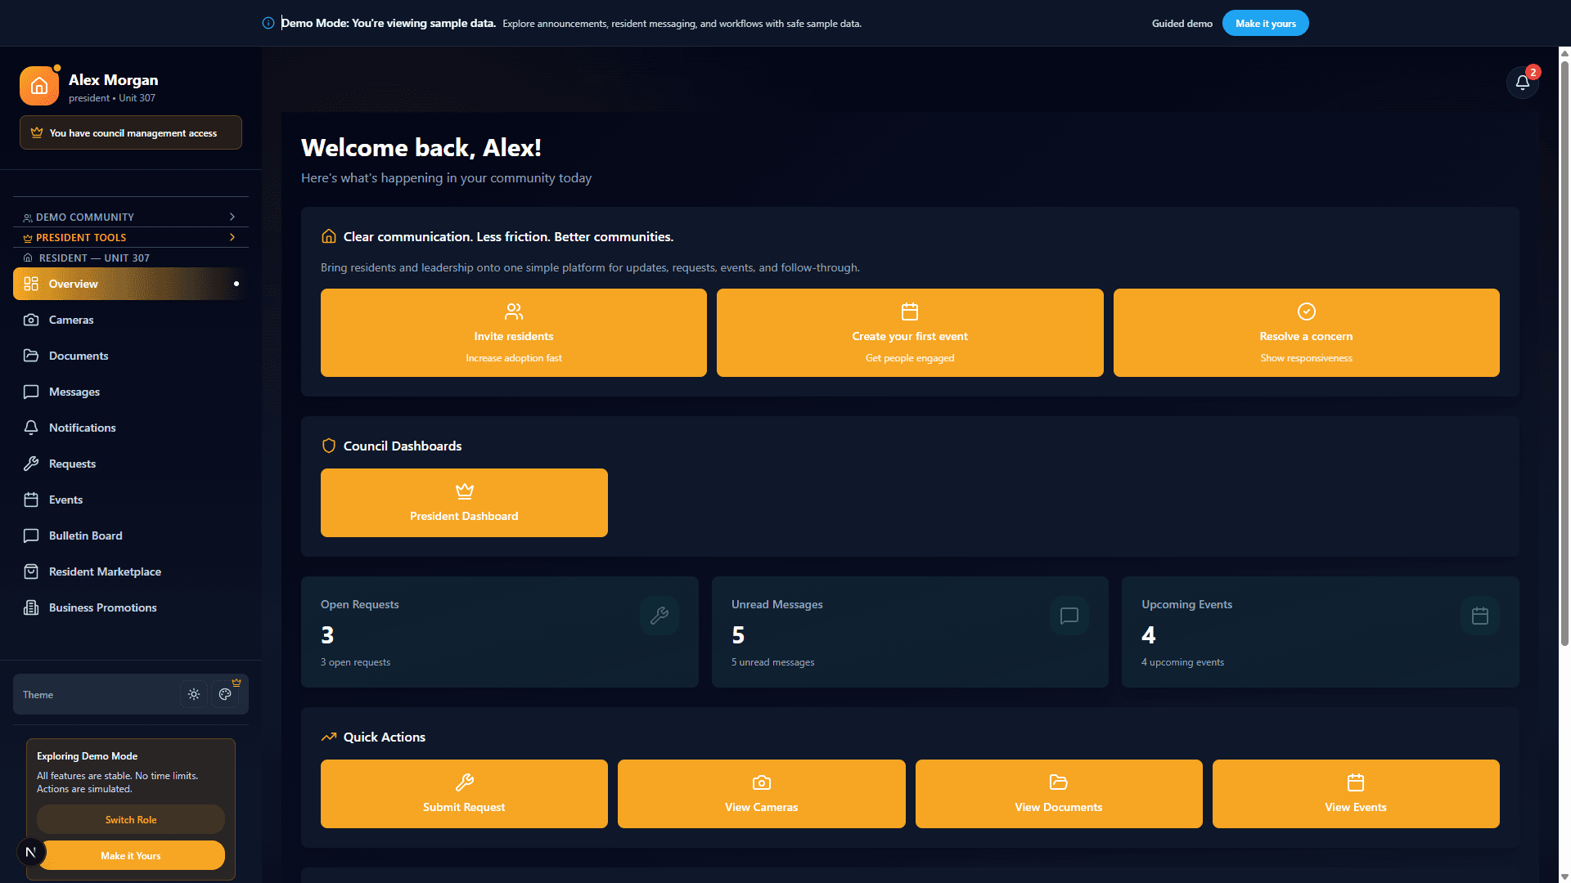Screen dimensions: 1571x883
Task: Open Requests in the sidebar
Action: 131,464
